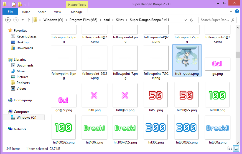Select the Picture Tools contextual tab
Image resolution: width=242 pixels, height=154 pixels.
click(77, 5)
